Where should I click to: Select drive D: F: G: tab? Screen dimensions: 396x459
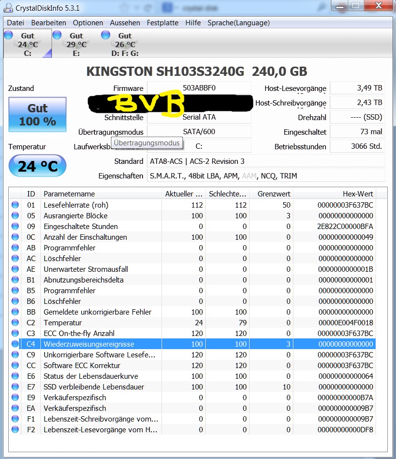pos(125,44)
